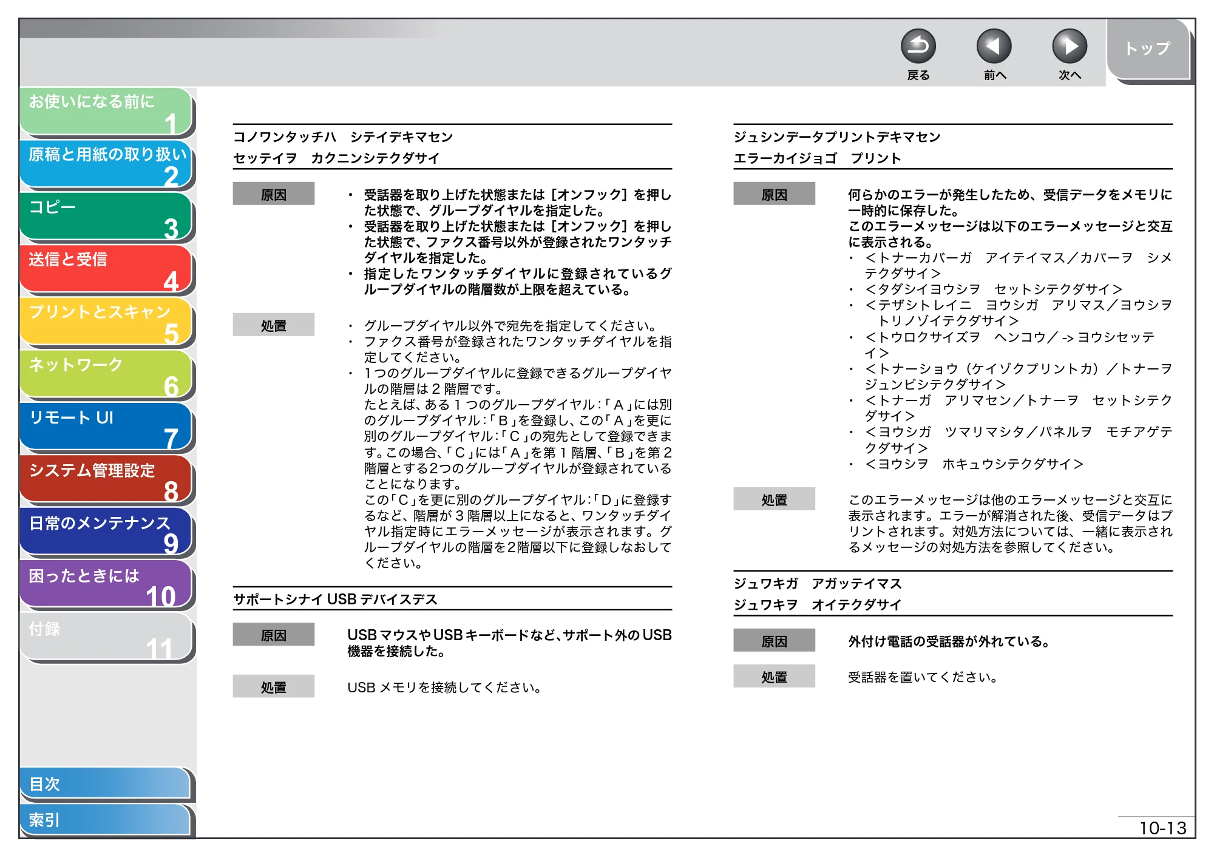Click 原因 label under USB デバイス section
The image size is (1214, 858).
(274, 635)
